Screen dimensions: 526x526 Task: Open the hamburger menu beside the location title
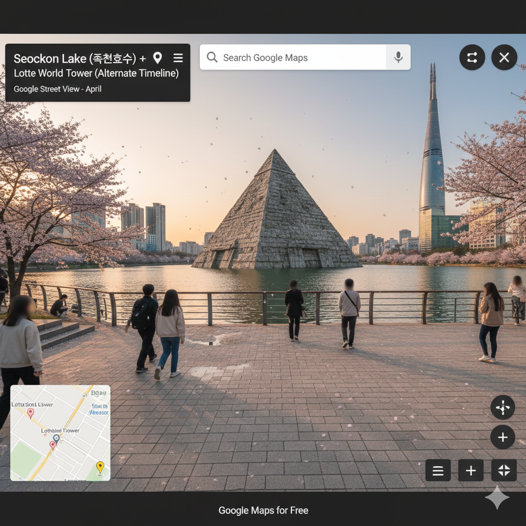click(x=178, y=58)
